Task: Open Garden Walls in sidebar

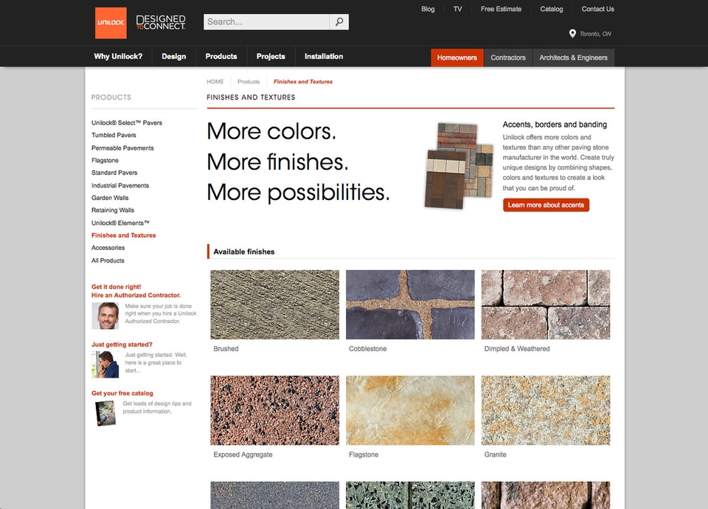Action: pyautogui.click(x=110, y=198)
